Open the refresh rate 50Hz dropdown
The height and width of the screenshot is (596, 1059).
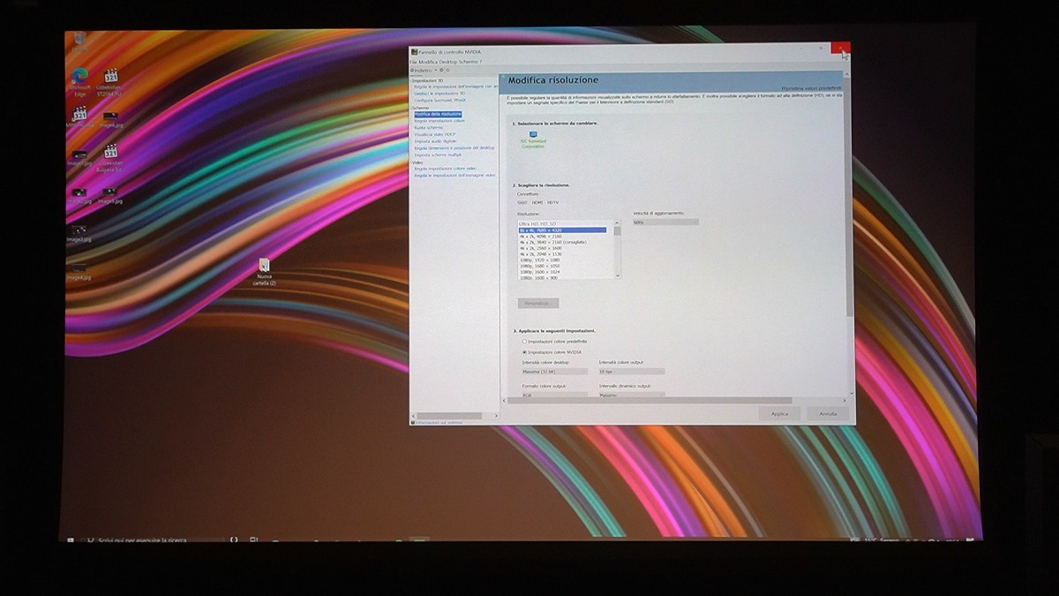pyautogui.click(x=665, y=222)
